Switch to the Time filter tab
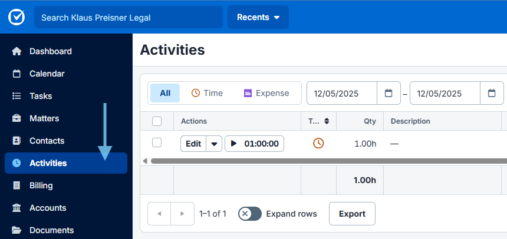This screenshot has height=239, width=507. pyautogui.click(x=207, y=93)
